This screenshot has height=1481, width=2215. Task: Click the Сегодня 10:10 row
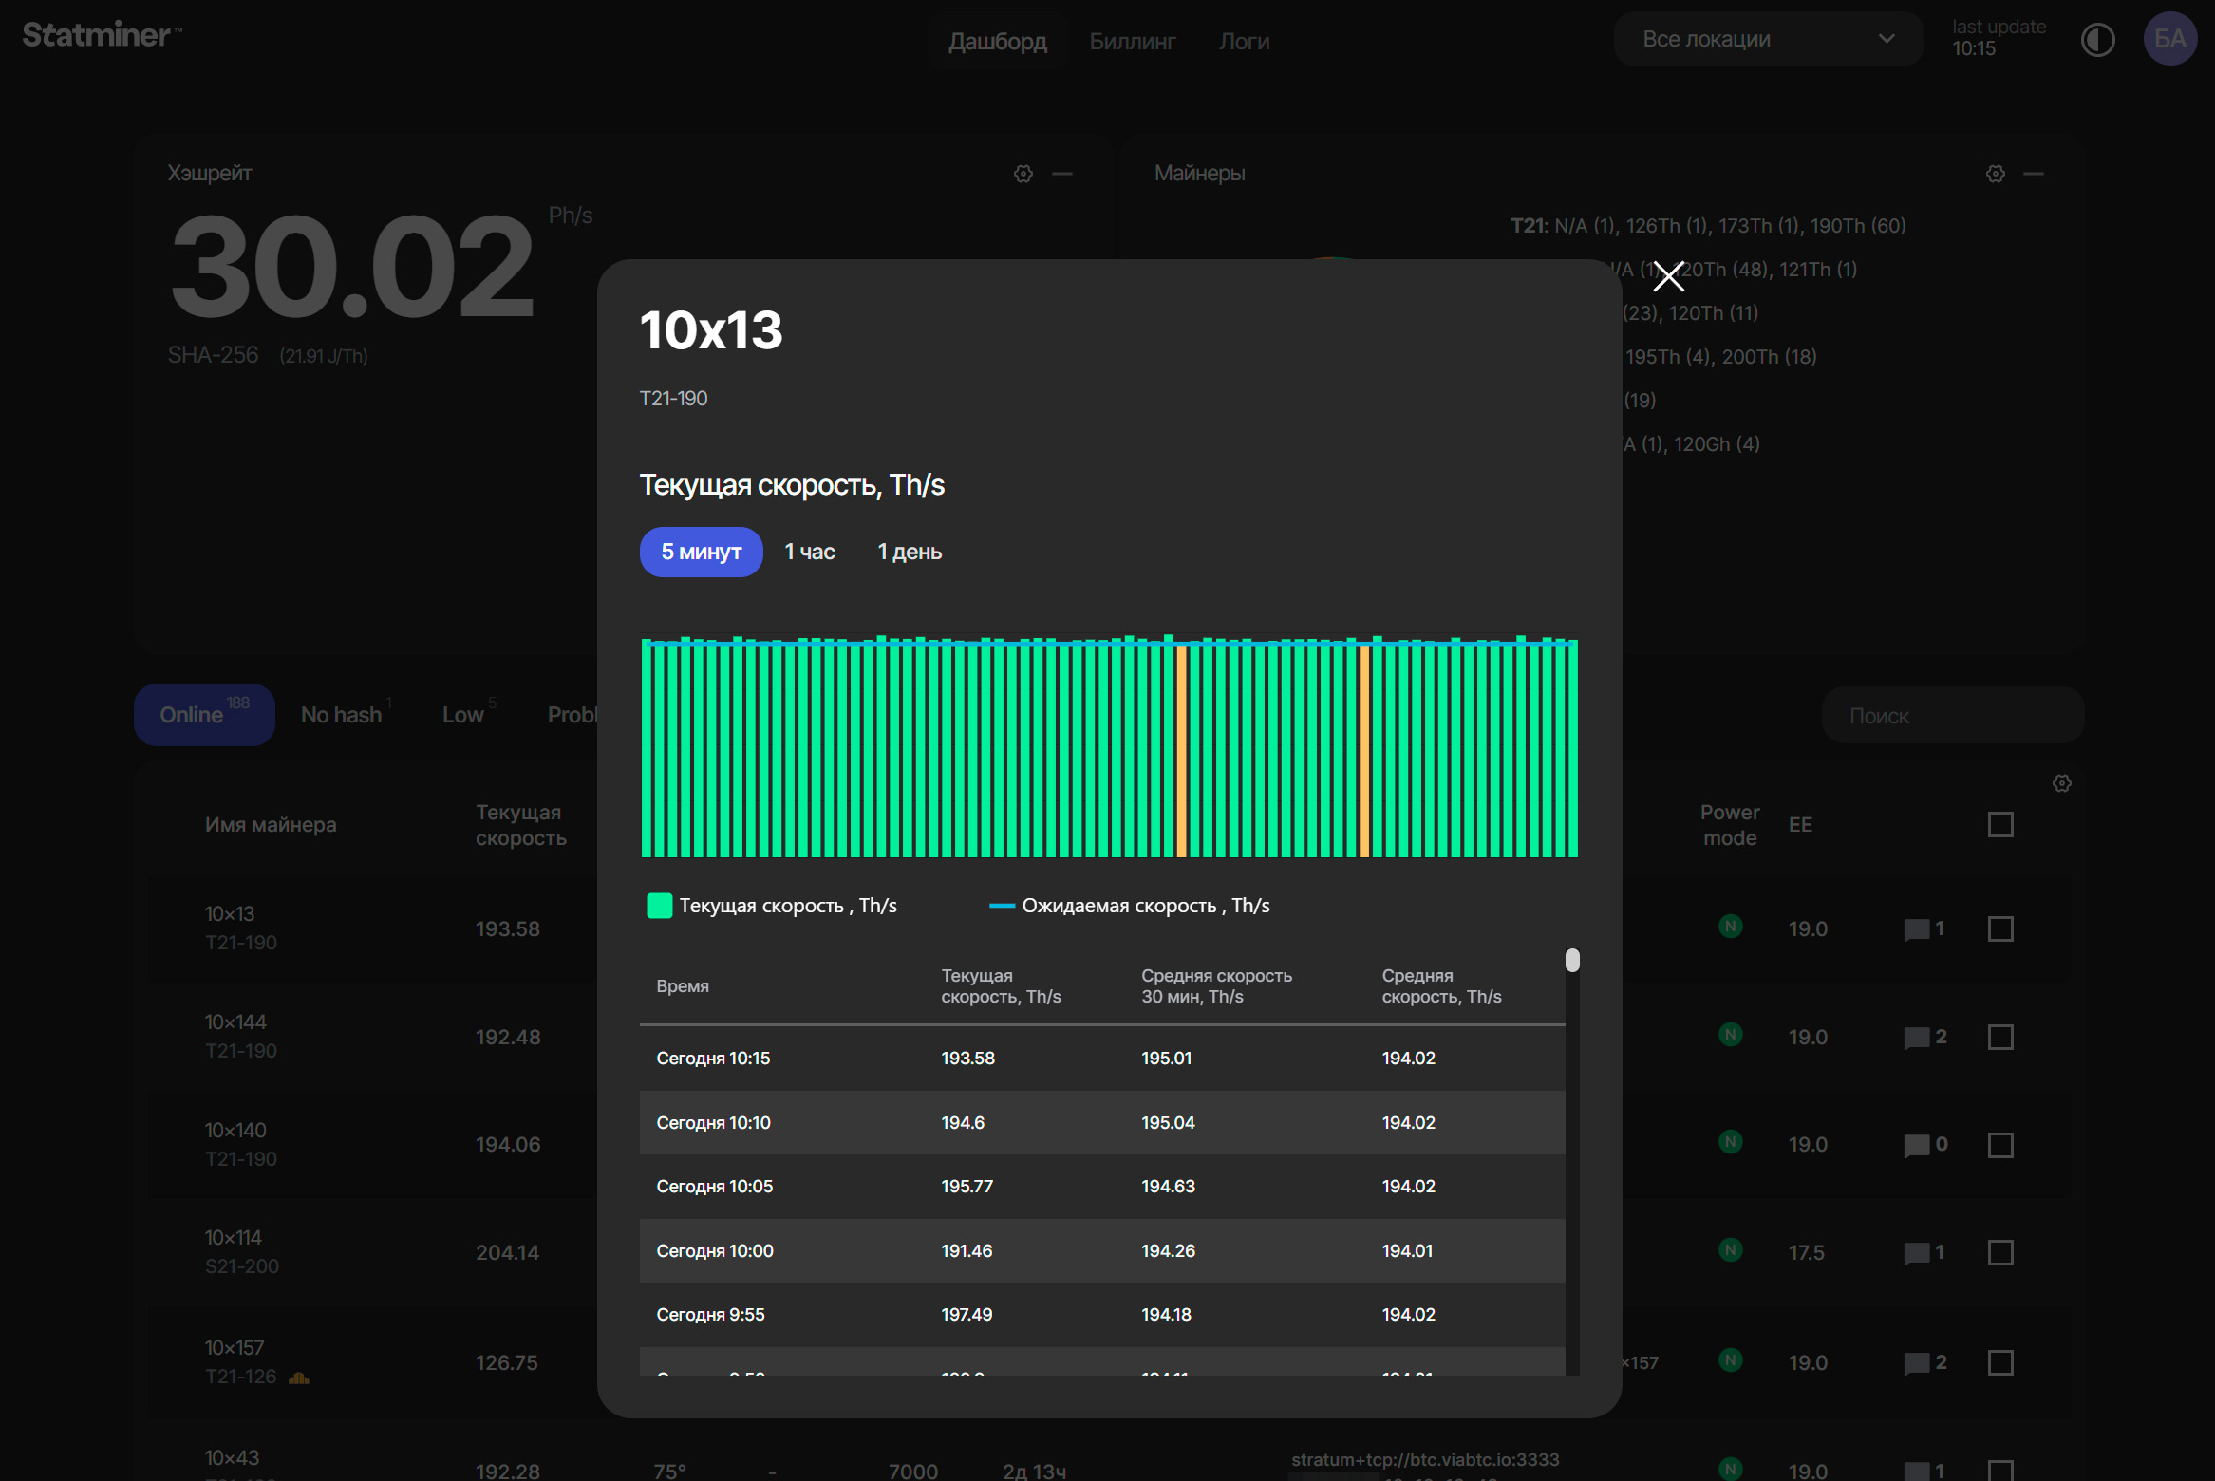[x=1102, y=1123]
